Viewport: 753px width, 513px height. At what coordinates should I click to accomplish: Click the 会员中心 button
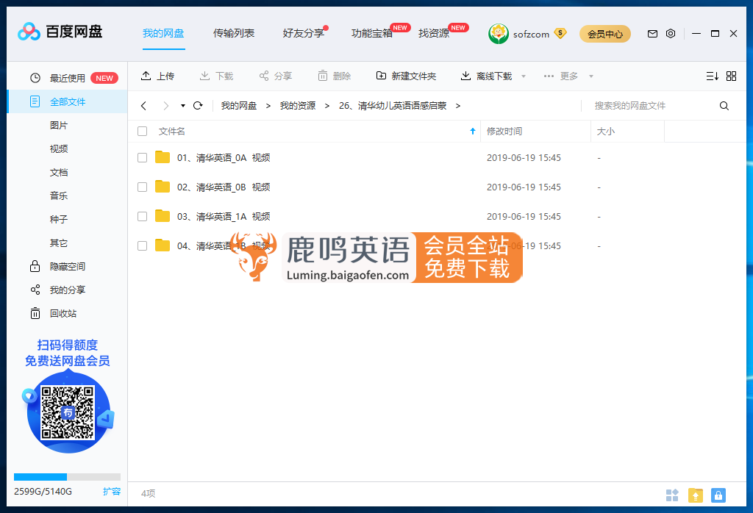tap(605, 34)
